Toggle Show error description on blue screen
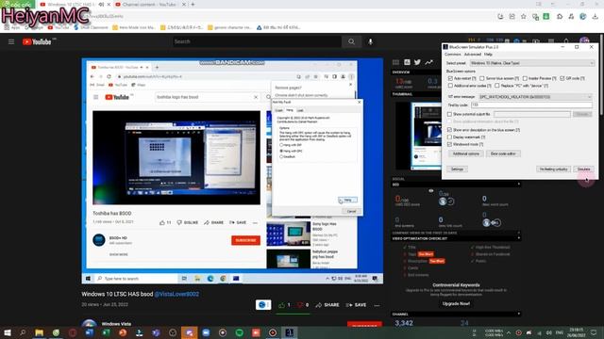 coord(449,130)
